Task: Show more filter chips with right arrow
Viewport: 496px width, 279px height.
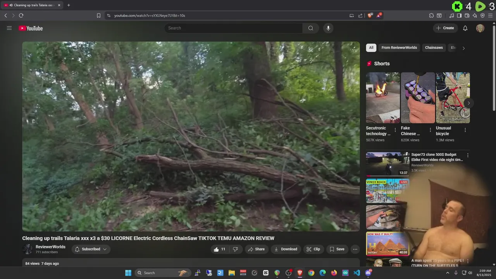Action: click(463, 48)
